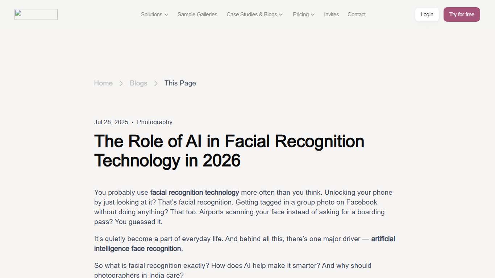Image resolution: width=495 pixels, height=278 pixels.
Task: Click the Pricing dropdown arrow
Action: click(x=313, y=14)
